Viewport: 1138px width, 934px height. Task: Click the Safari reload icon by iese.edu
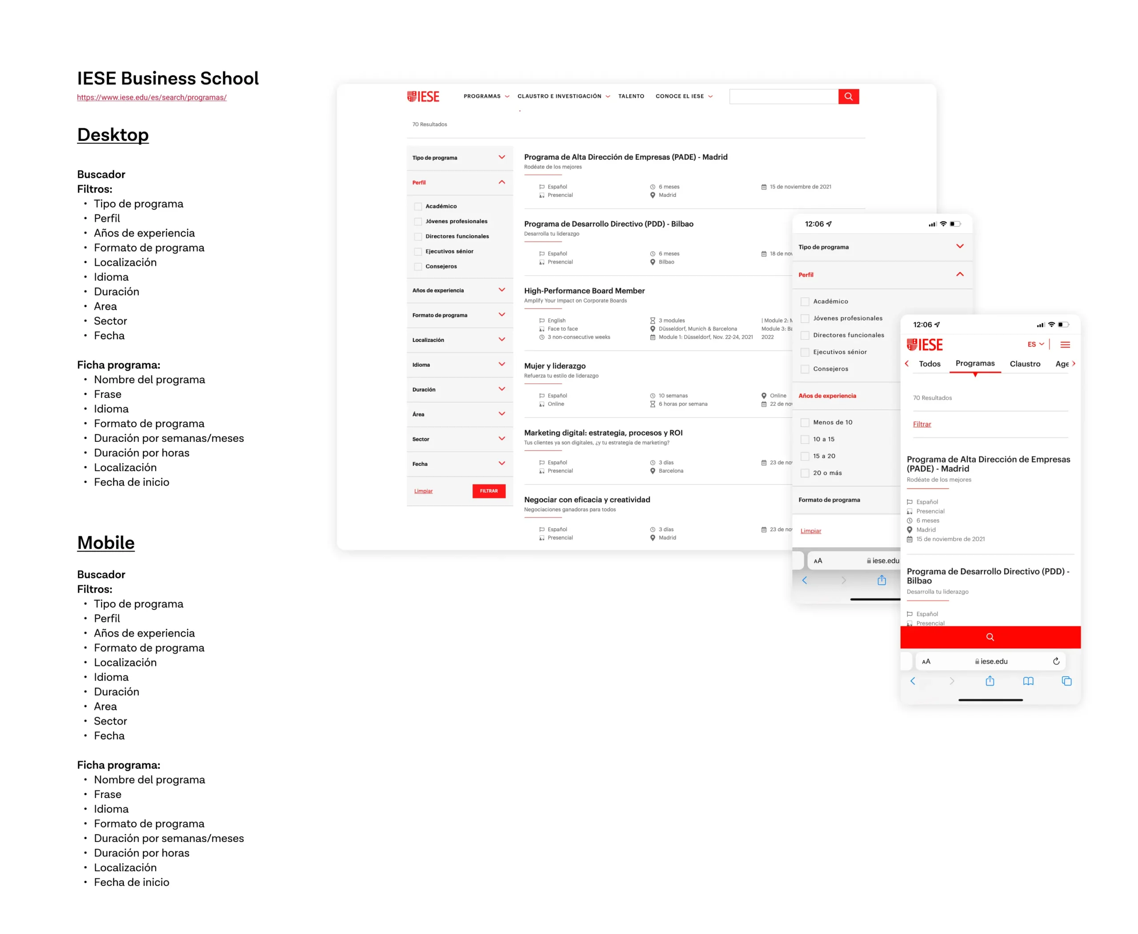click(1056, 661)
